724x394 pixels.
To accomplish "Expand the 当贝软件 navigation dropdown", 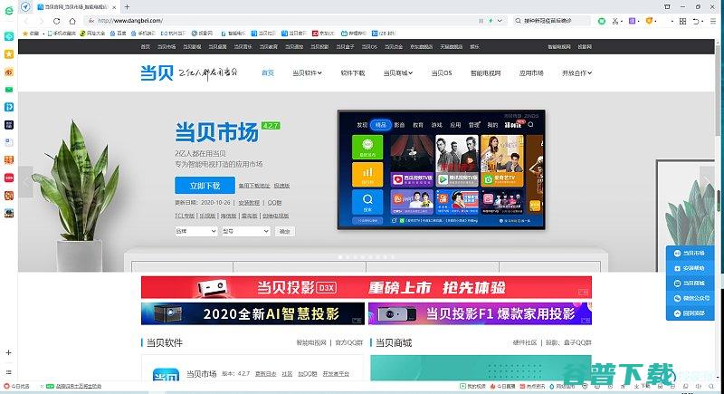I will (307, 73).
